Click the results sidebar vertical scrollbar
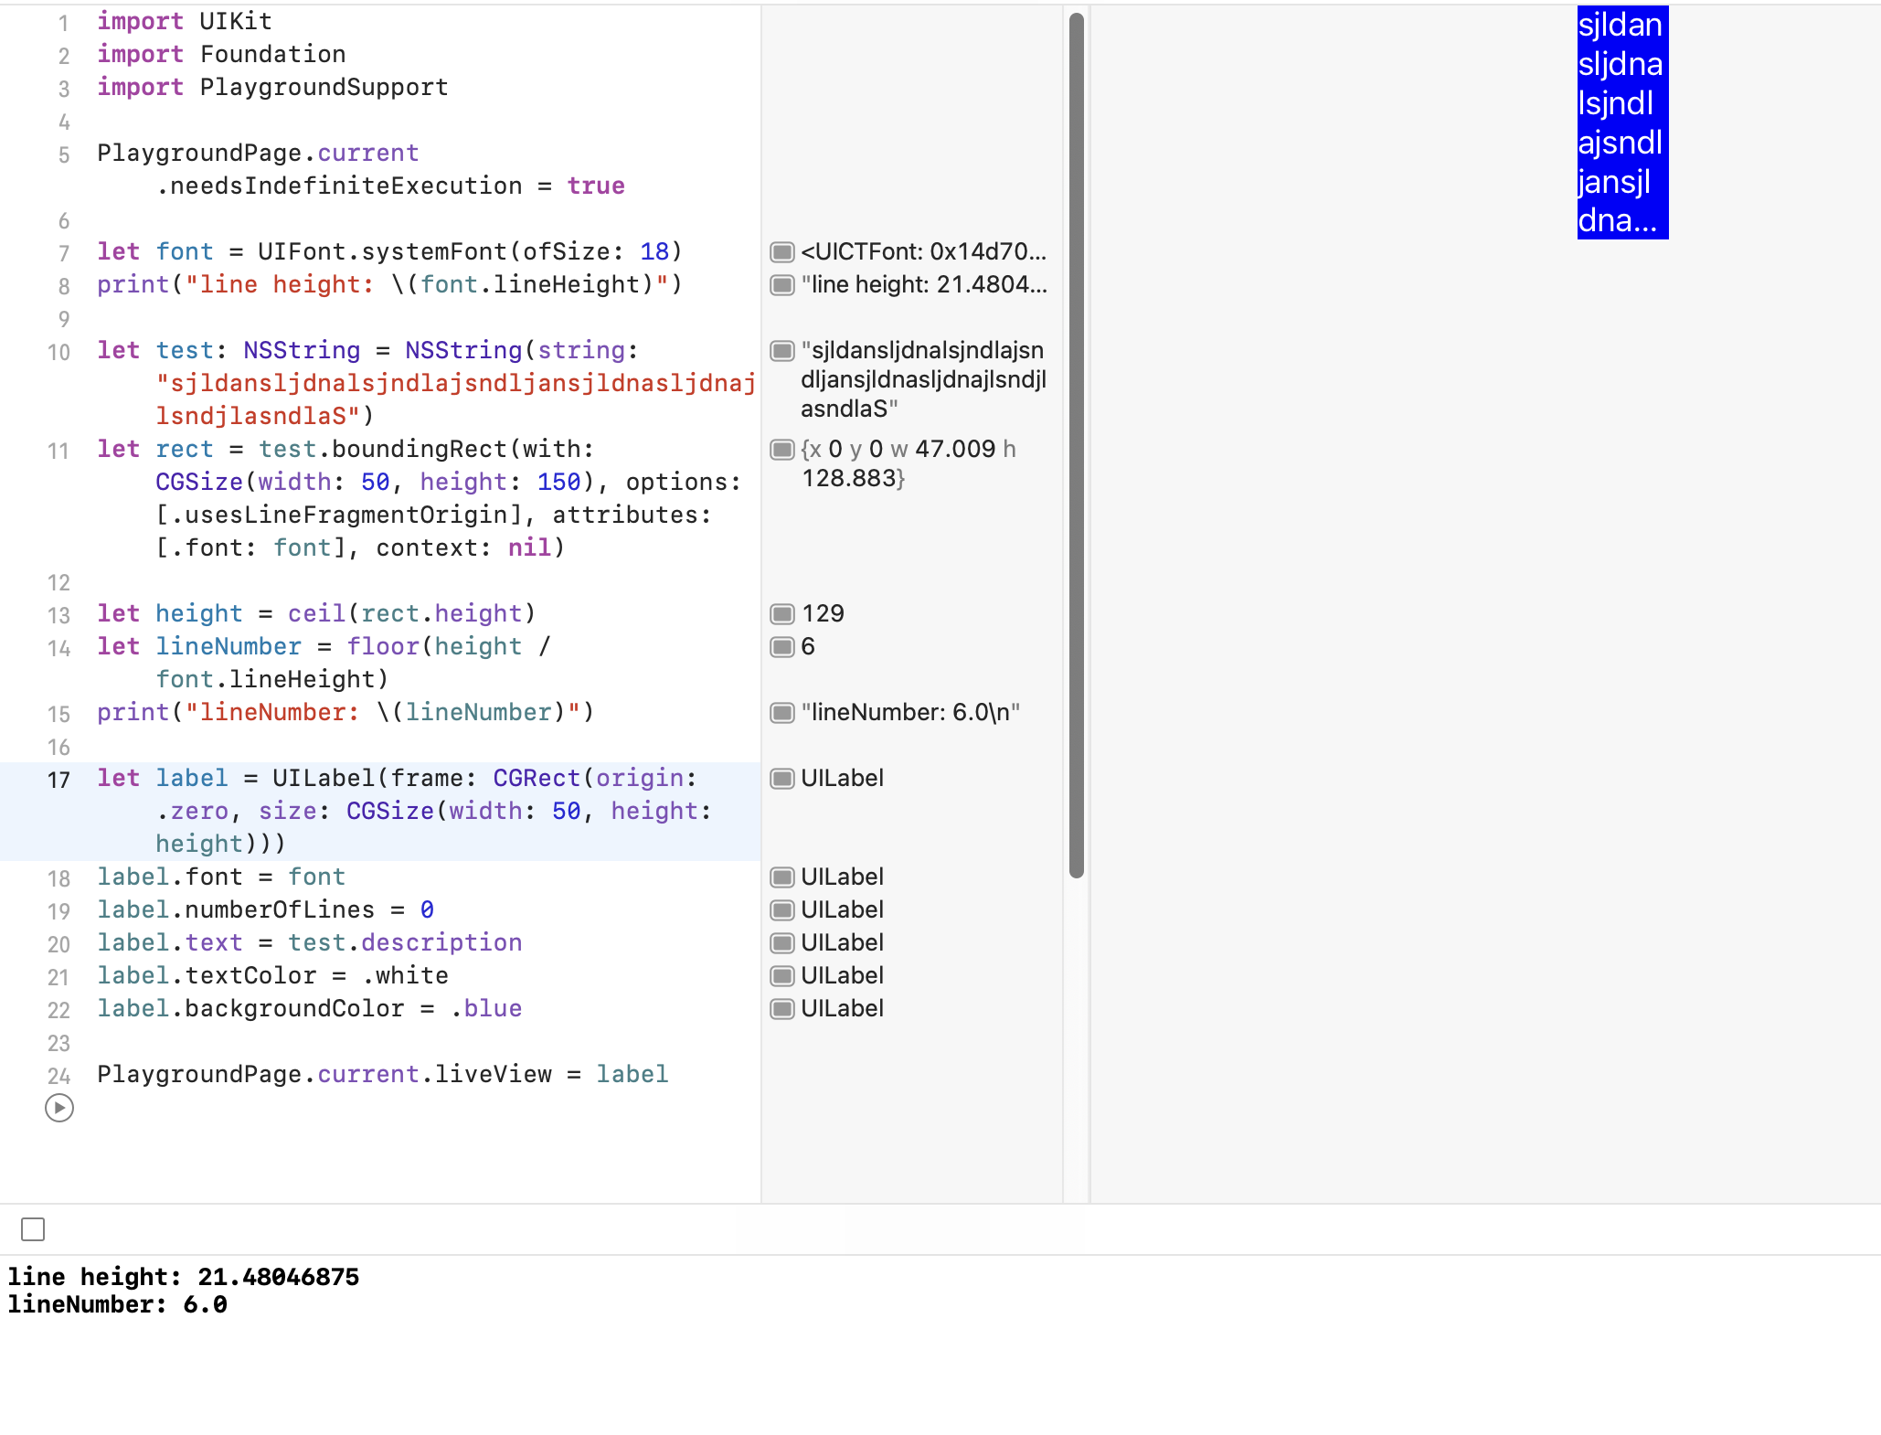The height and width of the screenshot is (1435, 1881). [1076, 444]
